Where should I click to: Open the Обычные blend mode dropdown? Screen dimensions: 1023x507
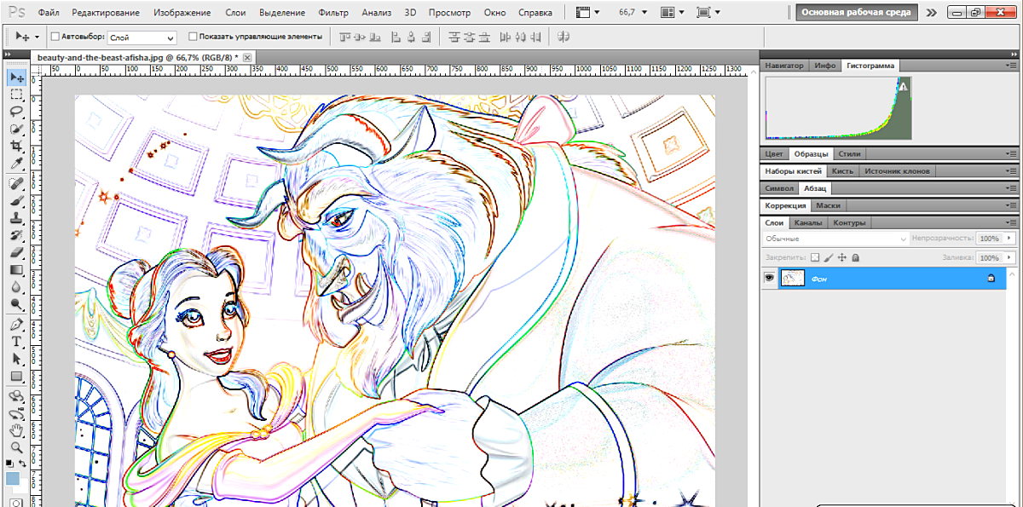[835, 239]
